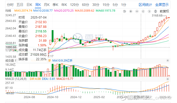Switch to the 日K tab
The width and height of the screenshot is (177, 103).
pos(29,5)
